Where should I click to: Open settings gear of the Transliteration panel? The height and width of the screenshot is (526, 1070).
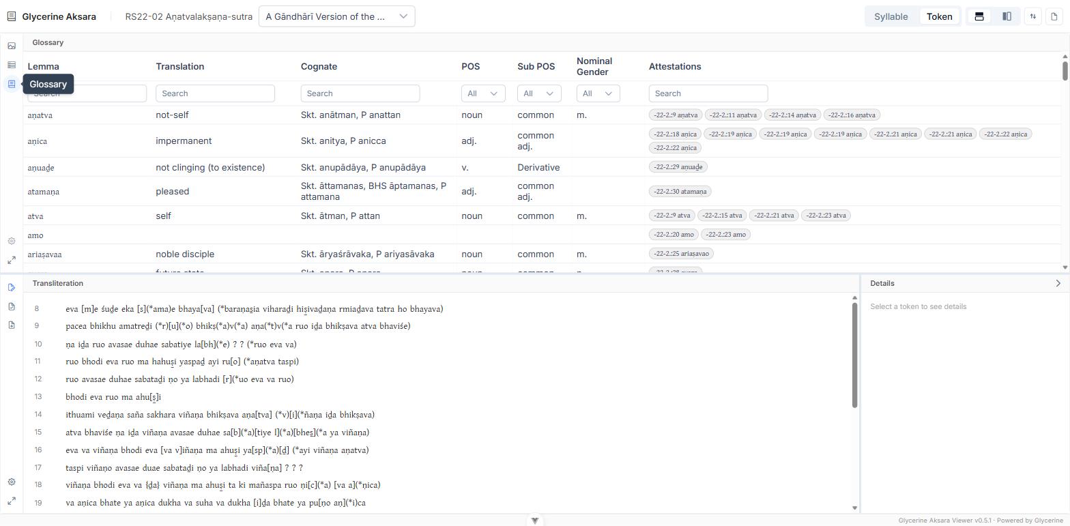(12, 482)
